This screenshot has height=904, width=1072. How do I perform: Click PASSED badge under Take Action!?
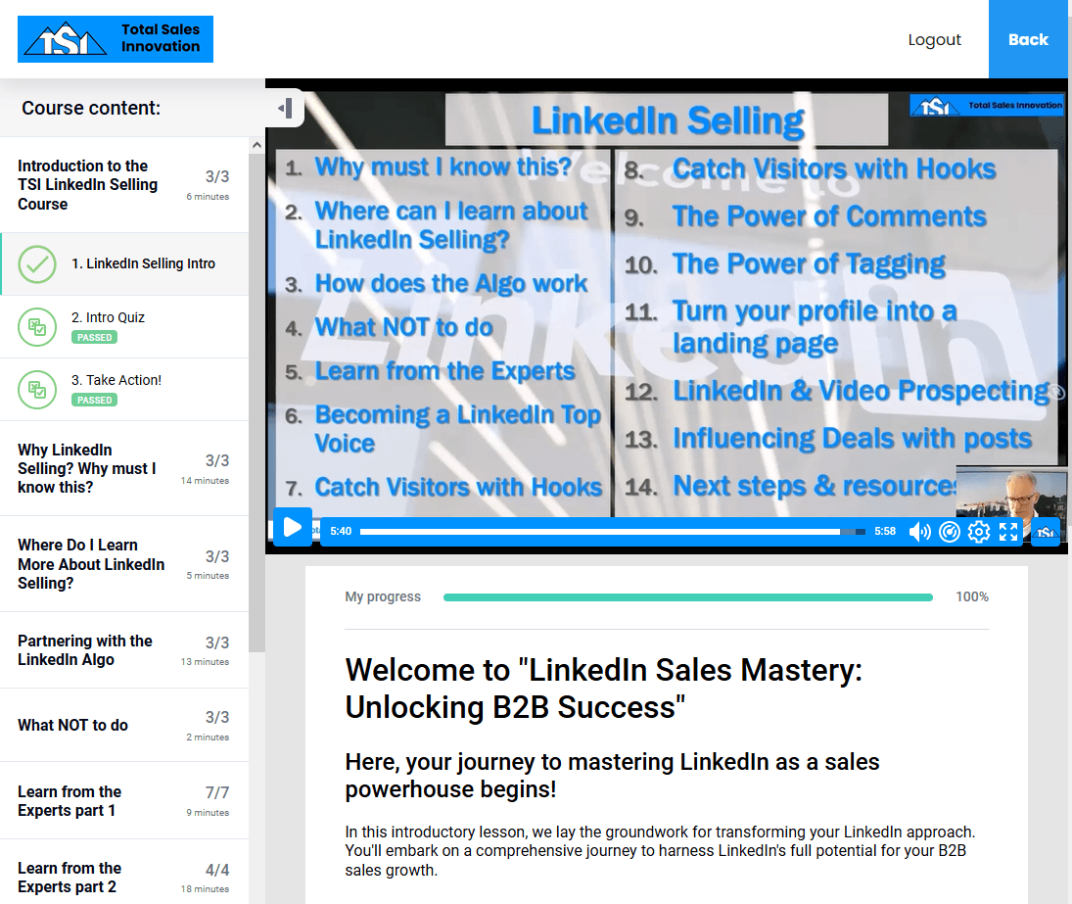click(94, 400)
